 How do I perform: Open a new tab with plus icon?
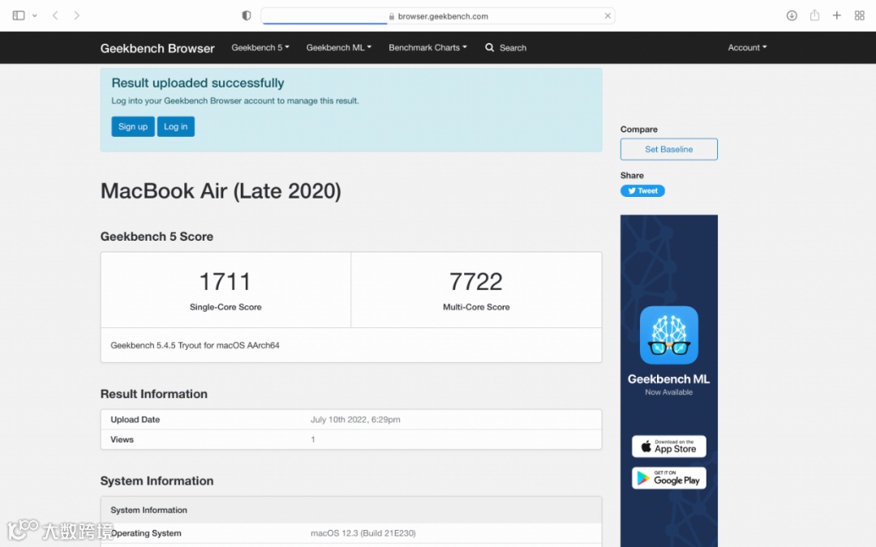coord(836,15)
